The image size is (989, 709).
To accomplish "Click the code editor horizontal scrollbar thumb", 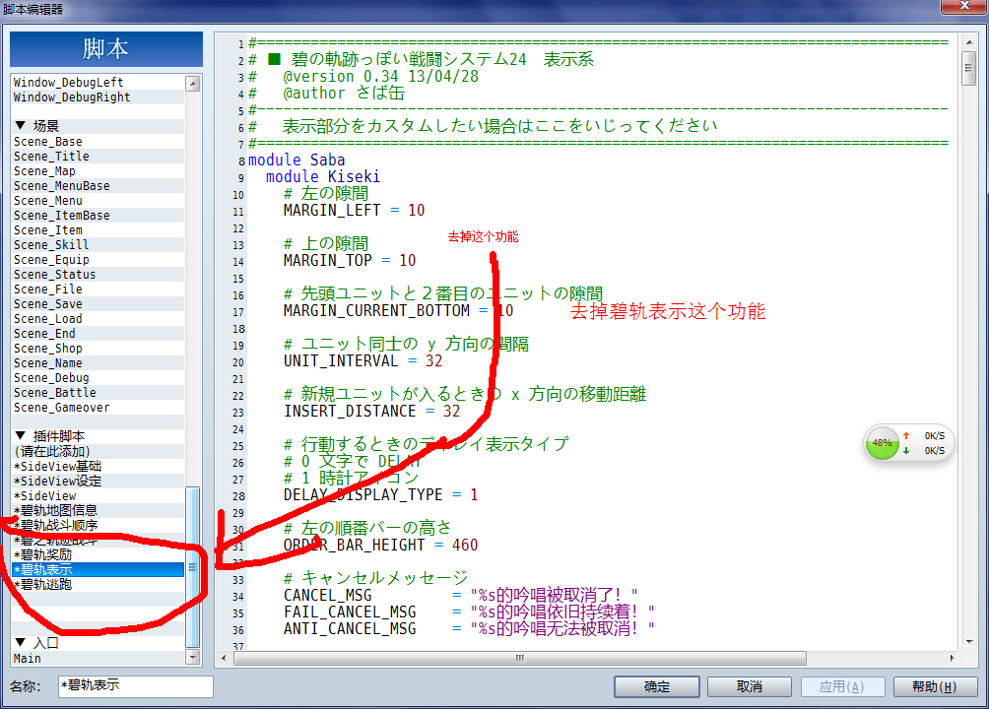I will (x=520, y=658).
